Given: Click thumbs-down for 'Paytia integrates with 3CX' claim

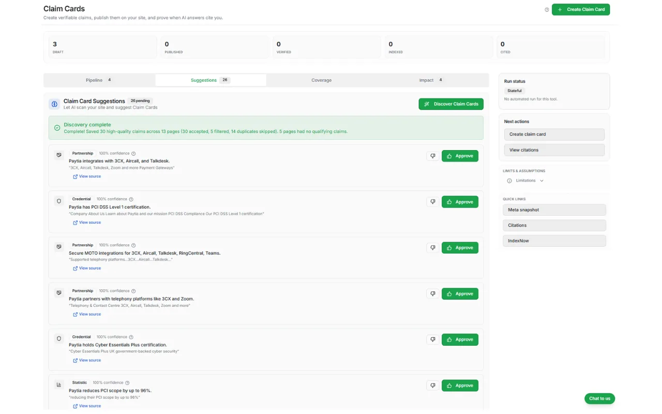Looking at the screenshot, I should (433, 156).
